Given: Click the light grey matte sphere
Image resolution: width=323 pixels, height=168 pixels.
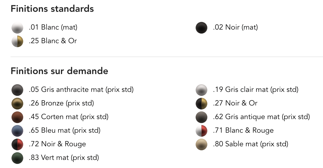Looking at the screenshot, I should (x=201, y=90).
